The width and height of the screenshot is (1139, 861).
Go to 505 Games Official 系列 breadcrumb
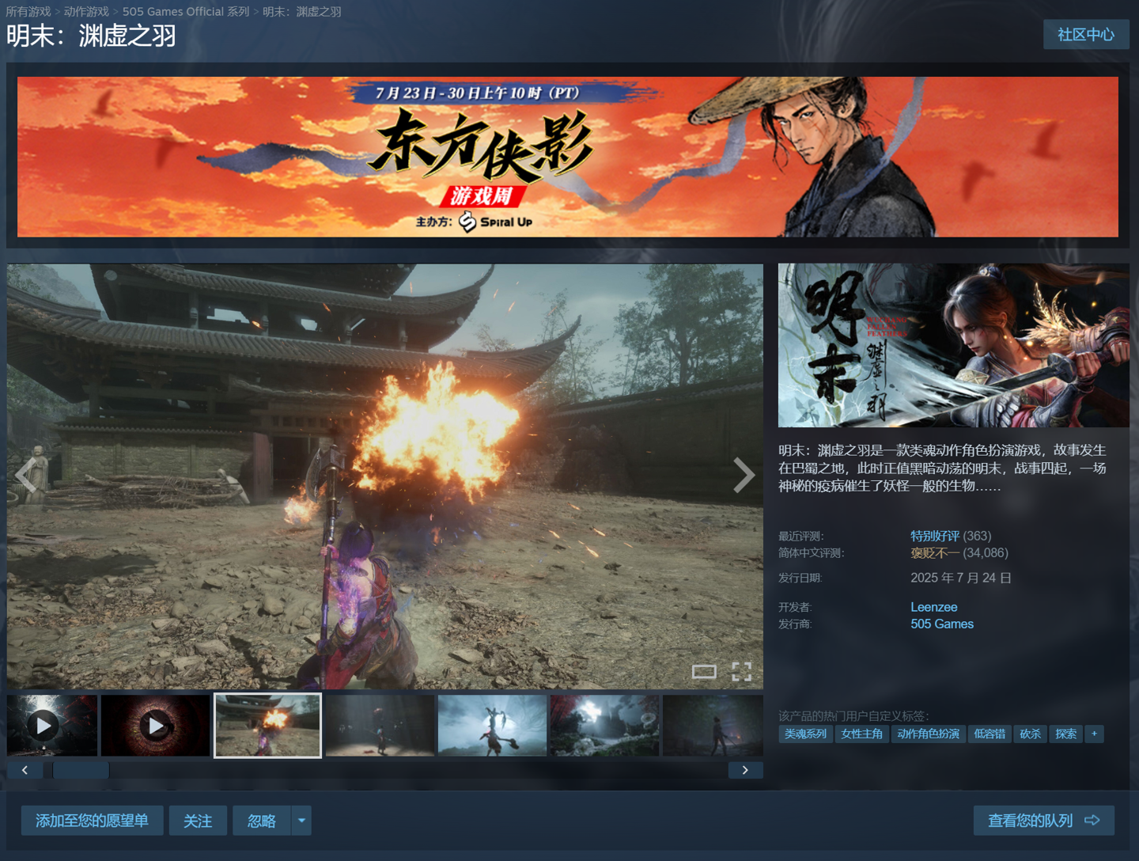(186, 12)
